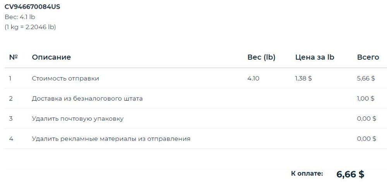Viewport: 387px width, 185px height.
Task: Click the 4.10 weight value
Action: point(253,79)
